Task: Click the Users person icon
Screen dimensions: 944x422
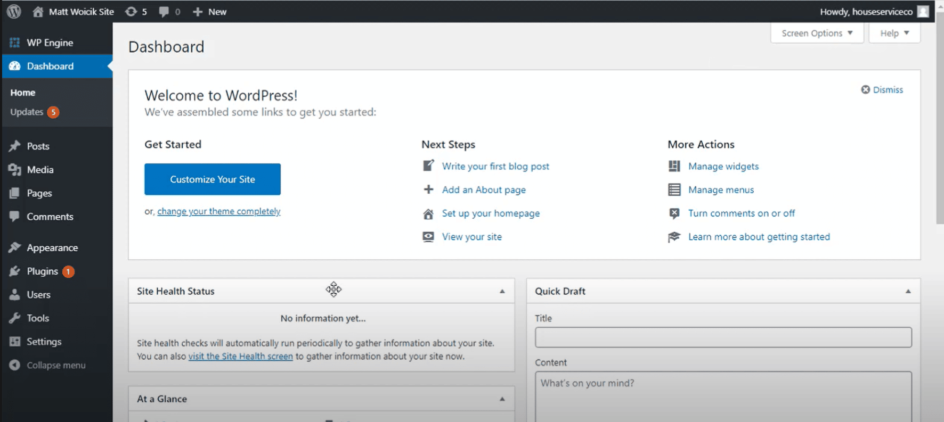Action: click(x=14, y=294)
